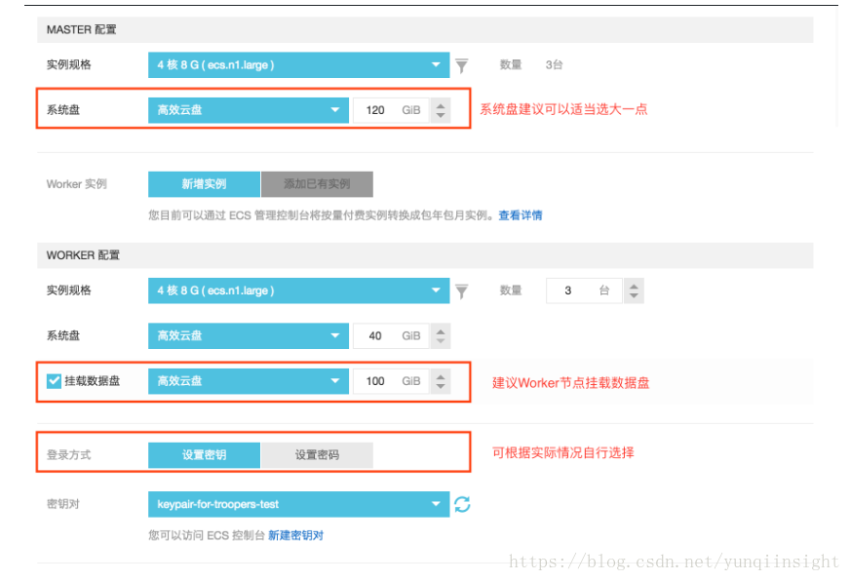This screenshot has height=581, width=851.
Task: Open the MASTER instance spec filter icon
Action: pos(461,65)
